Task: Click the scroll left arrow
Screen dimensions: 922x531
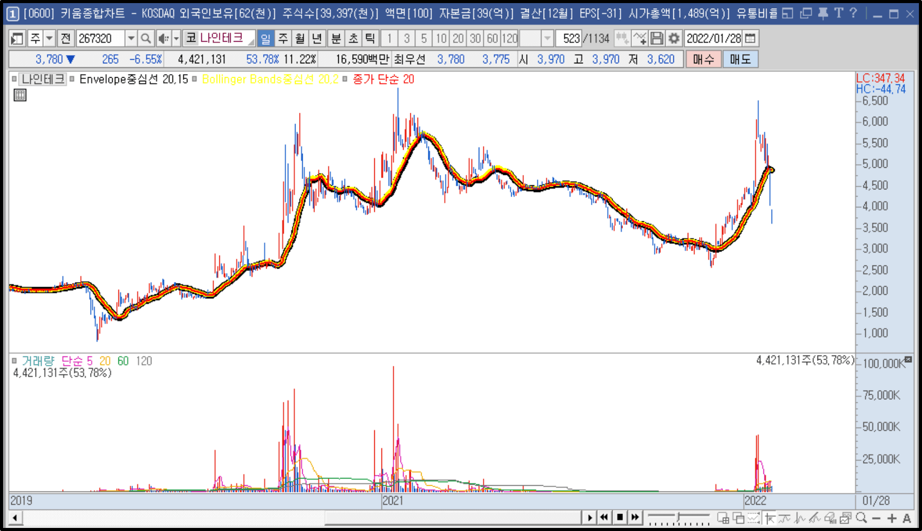Action: tap(15, 518)
